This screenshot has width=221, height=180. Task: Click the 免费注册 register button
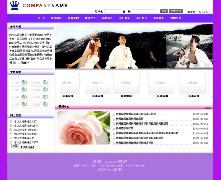tap(176, 11)
